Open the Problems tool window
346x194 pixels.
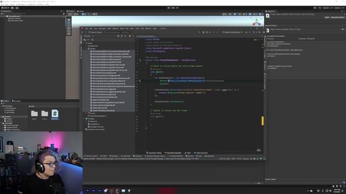pyautogui.click(x=114, y=156)
